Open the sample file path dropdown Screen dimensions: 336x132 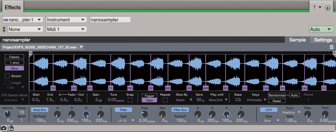coord(43,47)
